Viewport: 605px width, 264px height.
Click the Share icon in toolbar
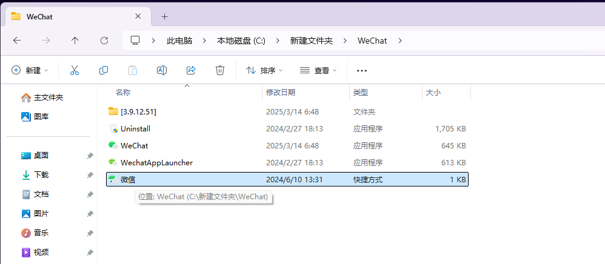191,70
